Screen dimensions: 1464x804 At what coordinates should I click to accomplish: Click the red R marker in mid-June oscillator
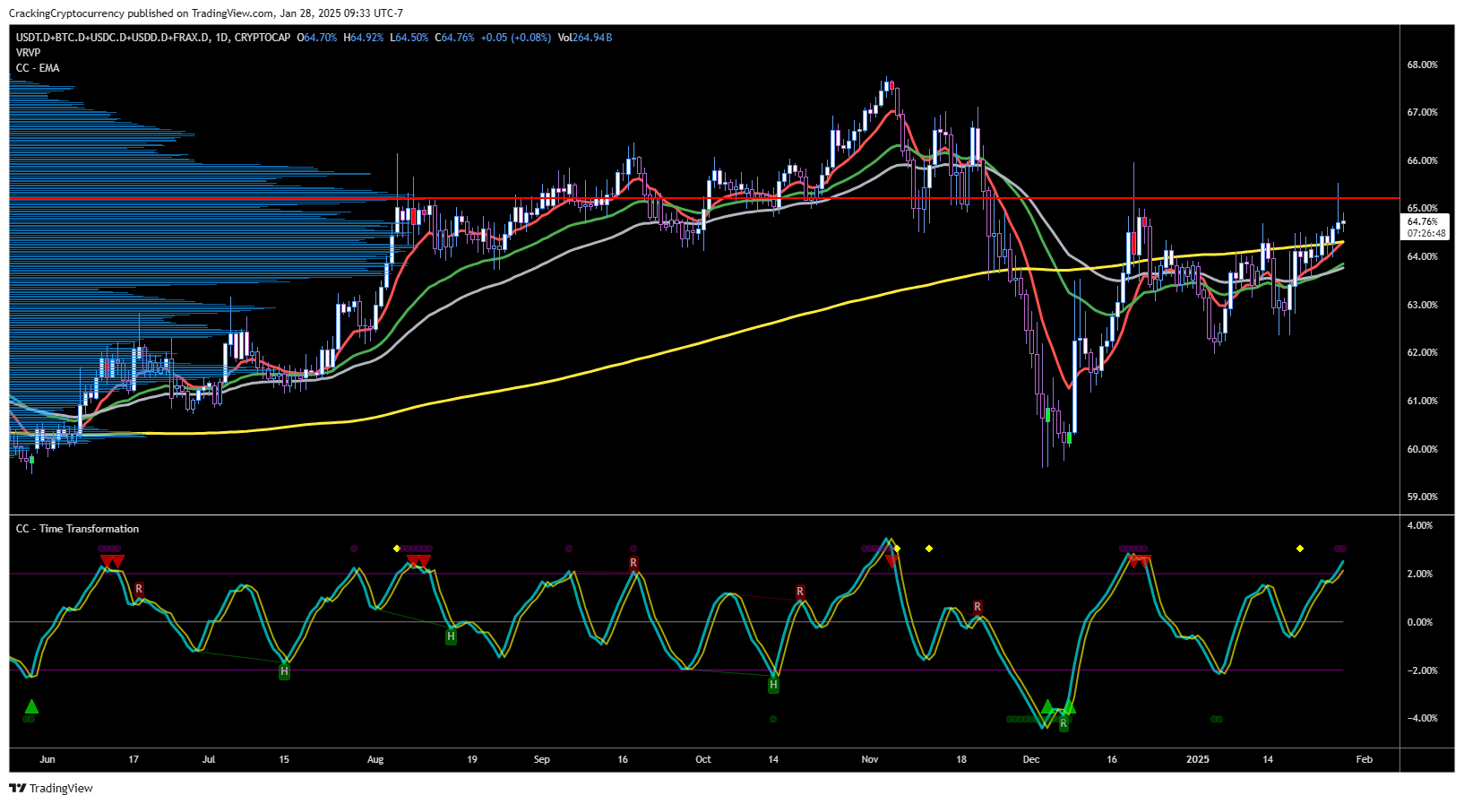pyautogui.click(x=139, y=589)
